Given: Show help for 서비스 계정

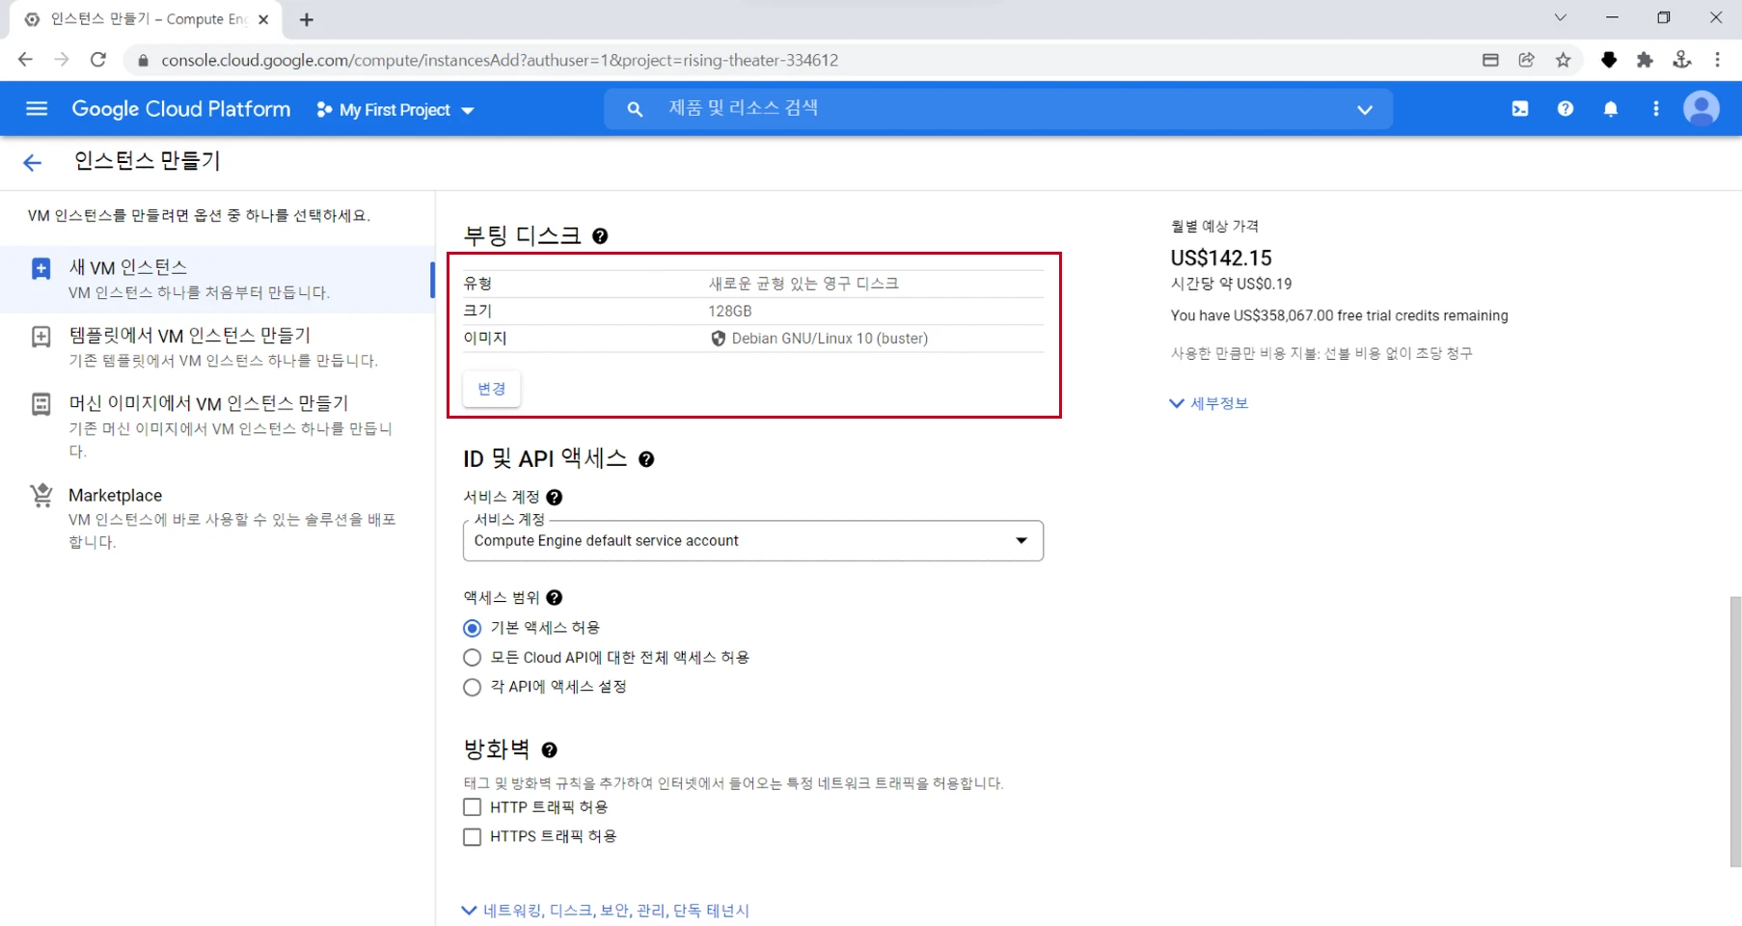Looking at the screenshot, I should point(554,497).
